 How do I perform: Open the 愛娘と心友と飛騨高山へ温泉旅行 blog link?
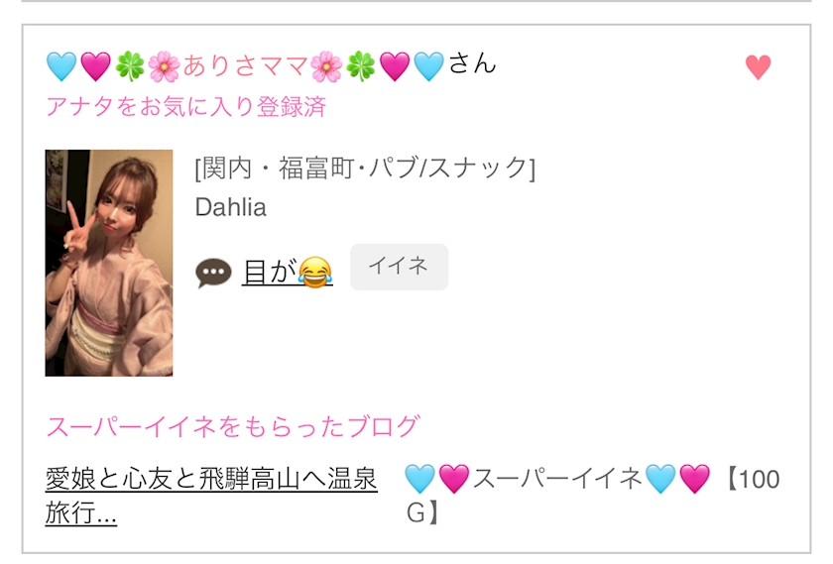pyautogui.click(x=211, y=496)
